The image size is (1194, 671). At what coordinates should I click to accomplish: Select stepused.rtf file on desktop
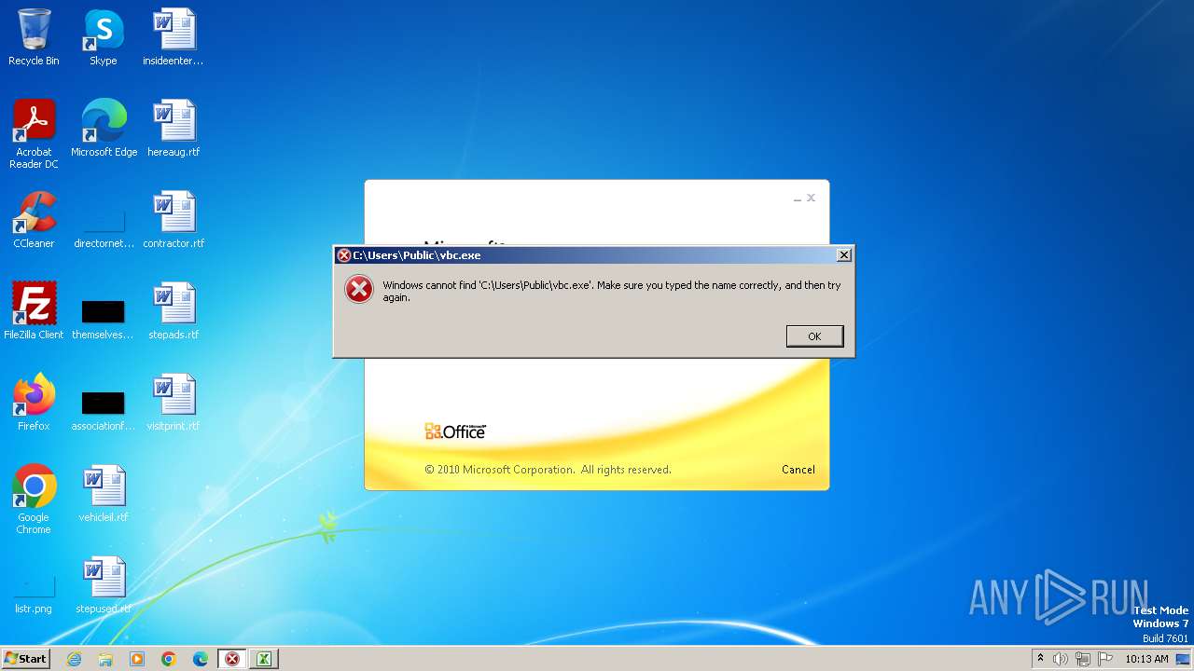pyautogui.click(x=104, y=586)
